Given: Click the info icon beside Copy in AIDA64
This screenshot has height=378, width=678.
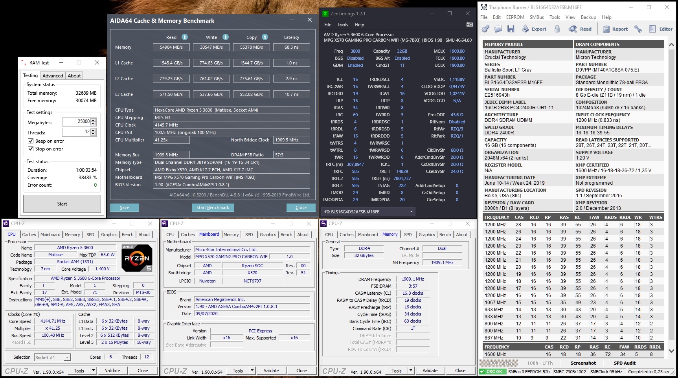Looking at the screenshot, I should [265, 37].
